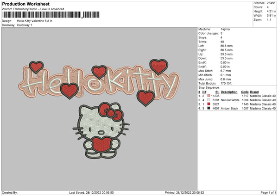Click thread code 1146
This screenshot has height=196, width=278.
[x=245, y=104]
